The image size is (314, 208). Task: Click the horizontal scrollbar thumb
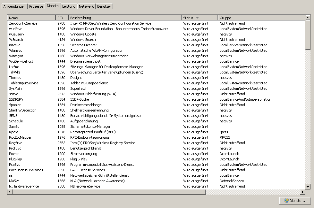tap(109, 192)
